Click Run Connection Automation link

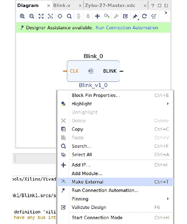(127, 28)
